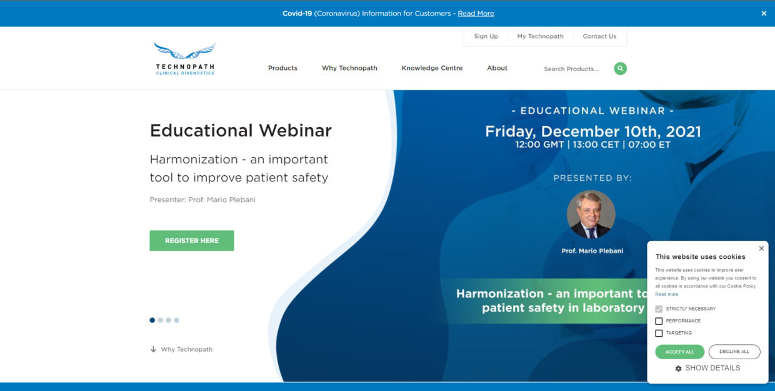
Task: Accept all cookies
Action: [x=679, y=352]
